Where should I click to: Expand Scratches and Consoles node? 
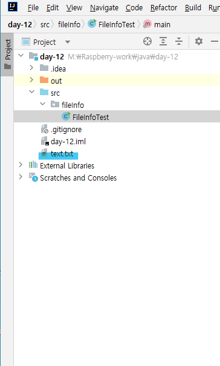tap(21, 177)
